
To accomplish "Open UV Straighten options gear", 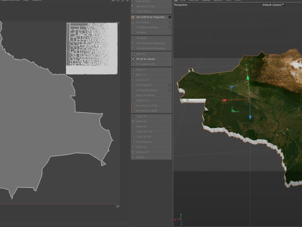I will tap(170, 85).
